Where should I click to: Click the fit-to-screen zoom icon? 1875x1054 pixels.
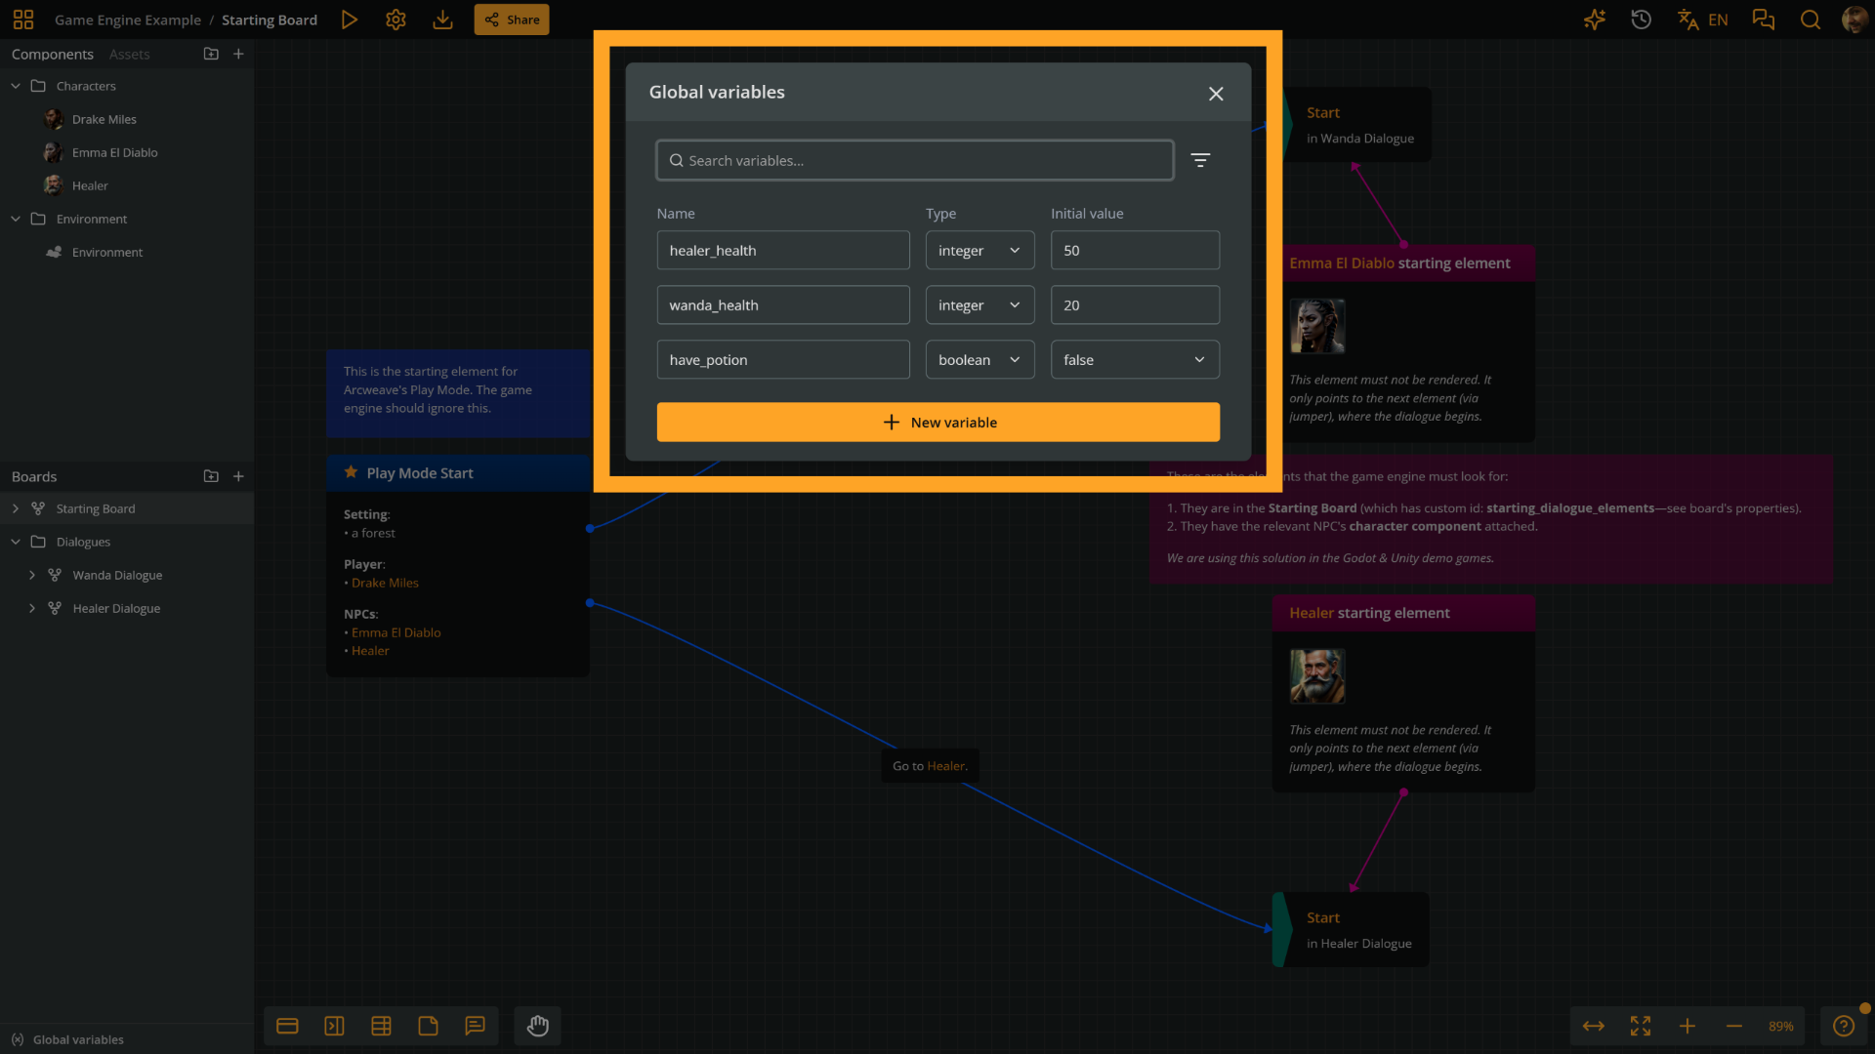[1641, 1026]
